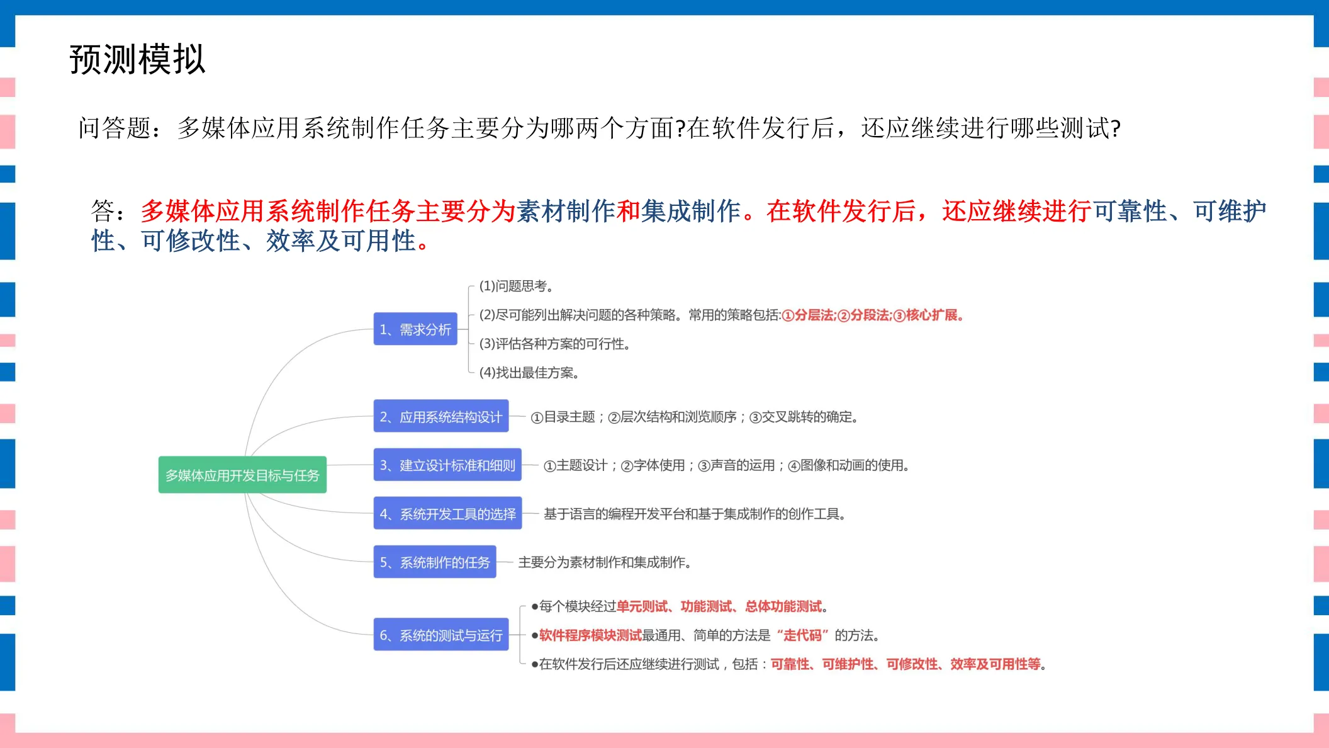Click the red and blue answer paragraph beginning 答：
1329x748 pixels.
678,225
